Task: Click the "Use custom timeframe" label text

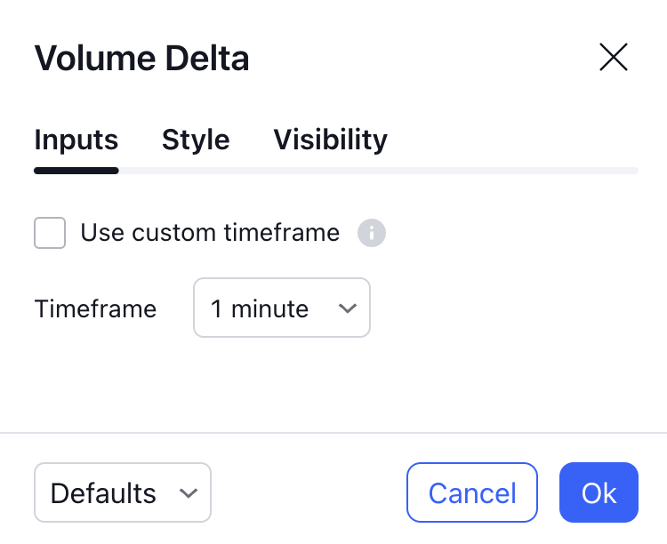Action: 210,233
